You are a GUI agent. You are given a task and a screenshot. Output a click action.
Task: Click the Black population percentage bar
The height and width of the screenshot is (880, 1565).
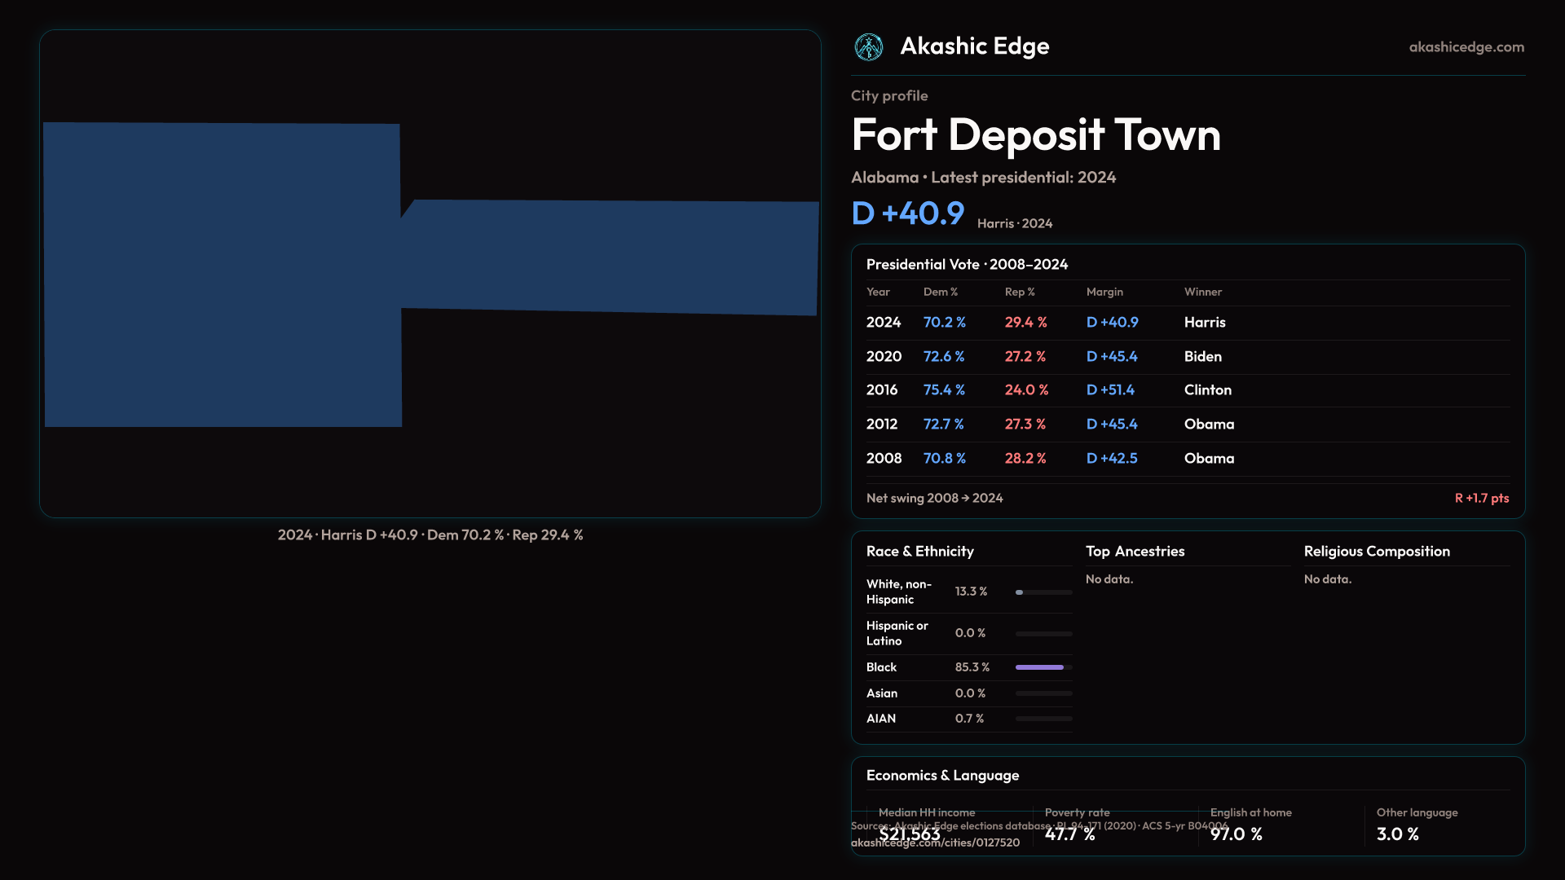click(x=1040, y=667)
